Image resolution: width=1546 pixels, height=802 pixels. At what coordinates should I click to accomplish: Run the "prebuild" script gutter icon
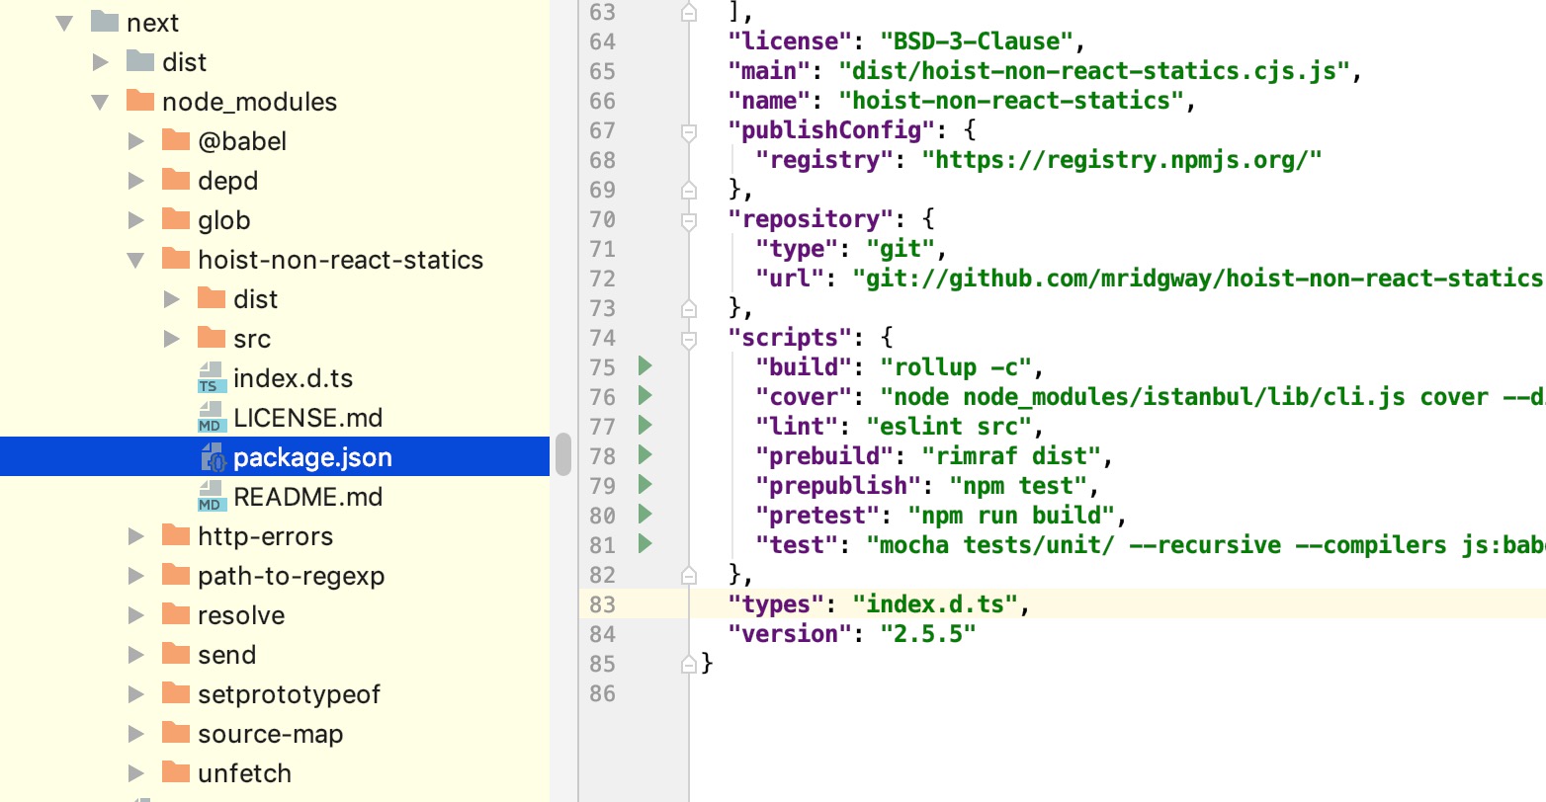[644, 456]
